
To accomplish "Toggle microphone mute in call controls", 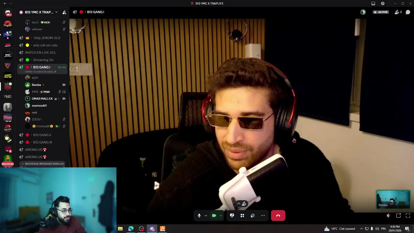I will click(x=199, y=216).
